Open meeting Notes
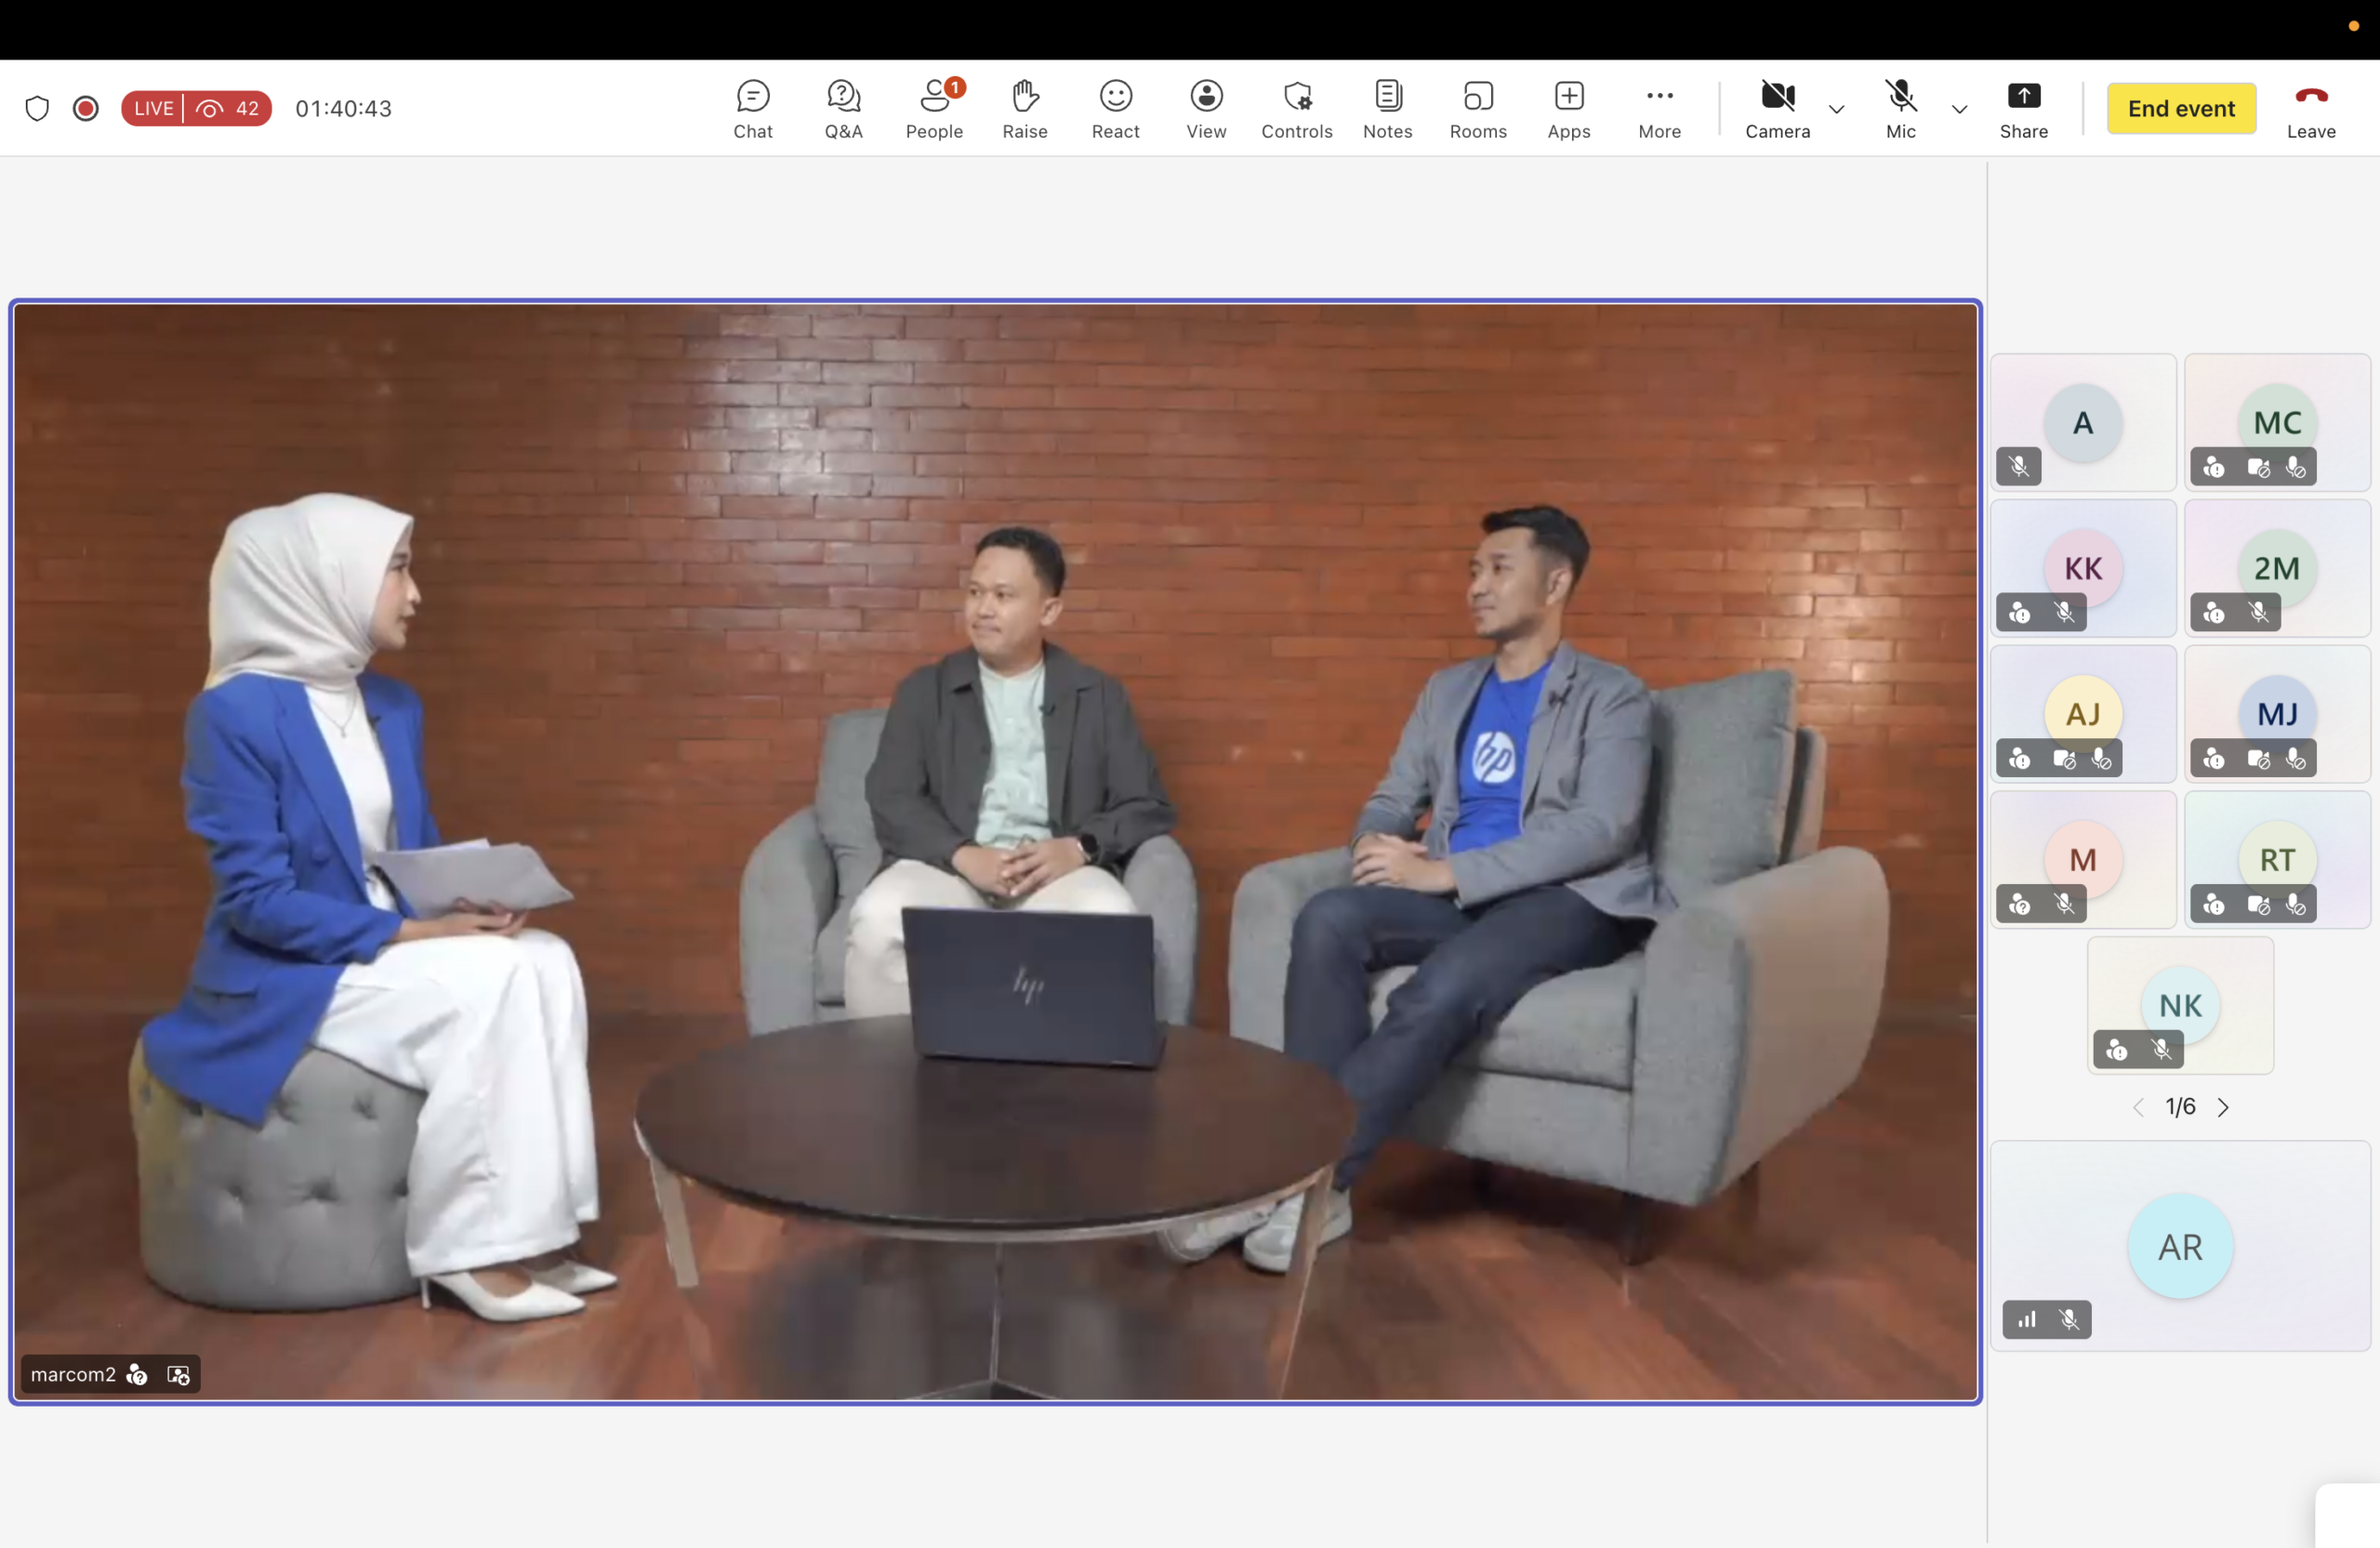Image resolution: width=2380 pixels, height=1548 pixels. [1387, 108]
